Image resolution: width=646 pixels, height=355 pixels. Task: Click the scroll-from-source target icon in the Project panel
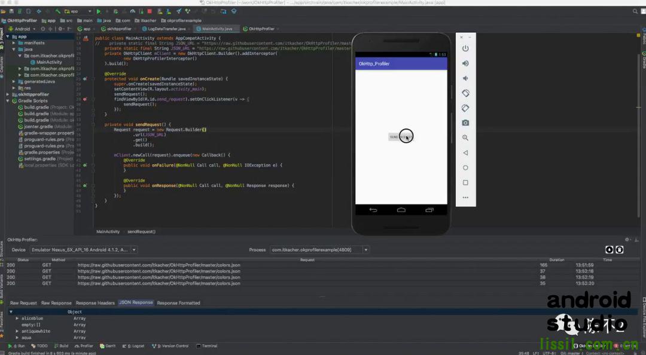tap(43, 29)
